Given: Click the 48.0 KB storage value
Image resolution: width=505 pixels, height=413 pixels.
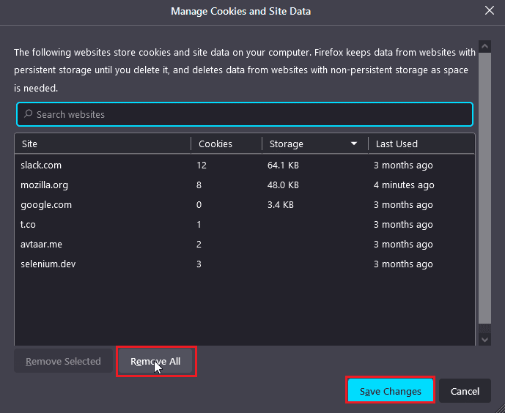Looking at the screenshot, I should tap(283, 185).
